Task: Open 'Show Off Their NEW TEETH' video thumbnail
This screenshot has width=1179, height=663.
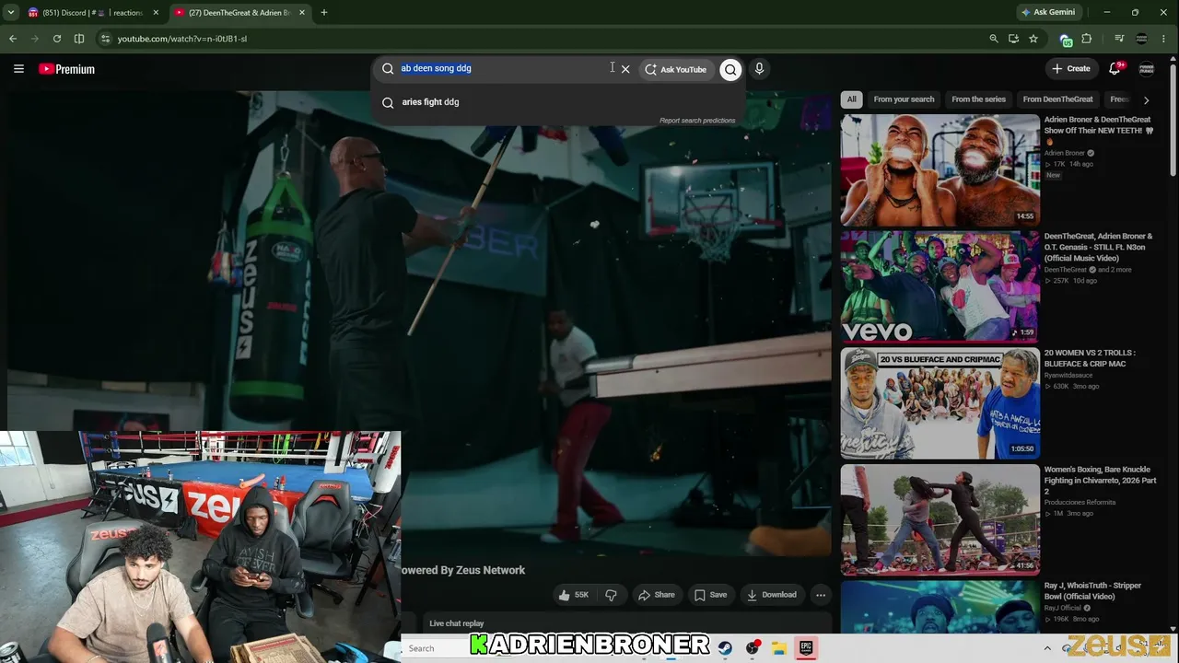Action: [940, 169]
